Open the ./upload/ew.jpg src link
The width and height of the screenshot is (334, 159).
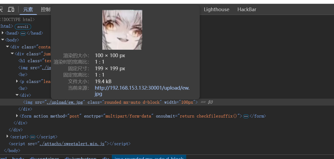(65, 102)
